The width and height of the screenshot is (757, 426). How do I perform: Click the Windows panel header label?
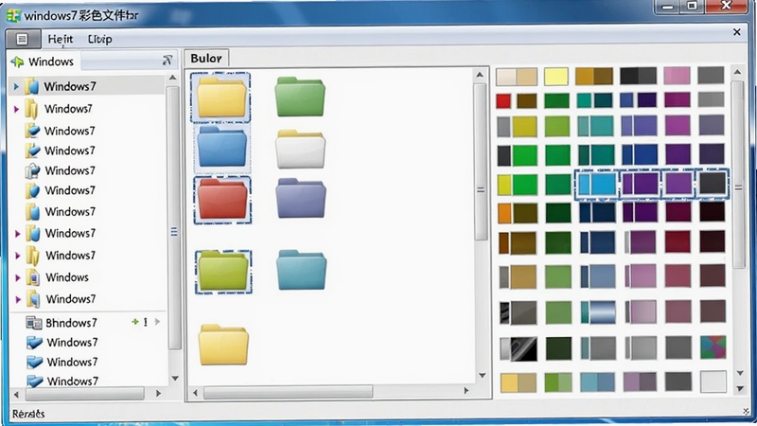[51, 62]
